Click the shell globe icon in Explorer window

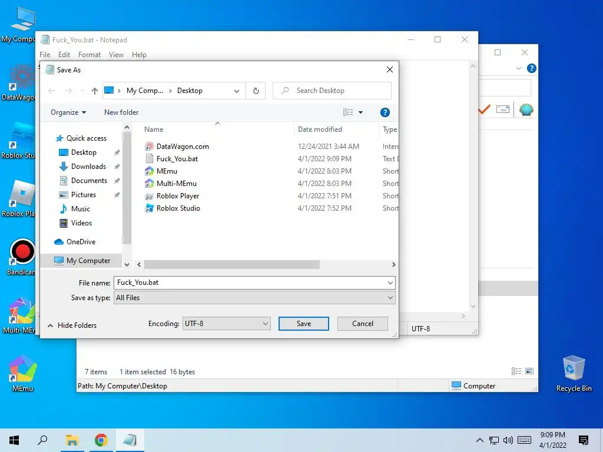(526, 109)
